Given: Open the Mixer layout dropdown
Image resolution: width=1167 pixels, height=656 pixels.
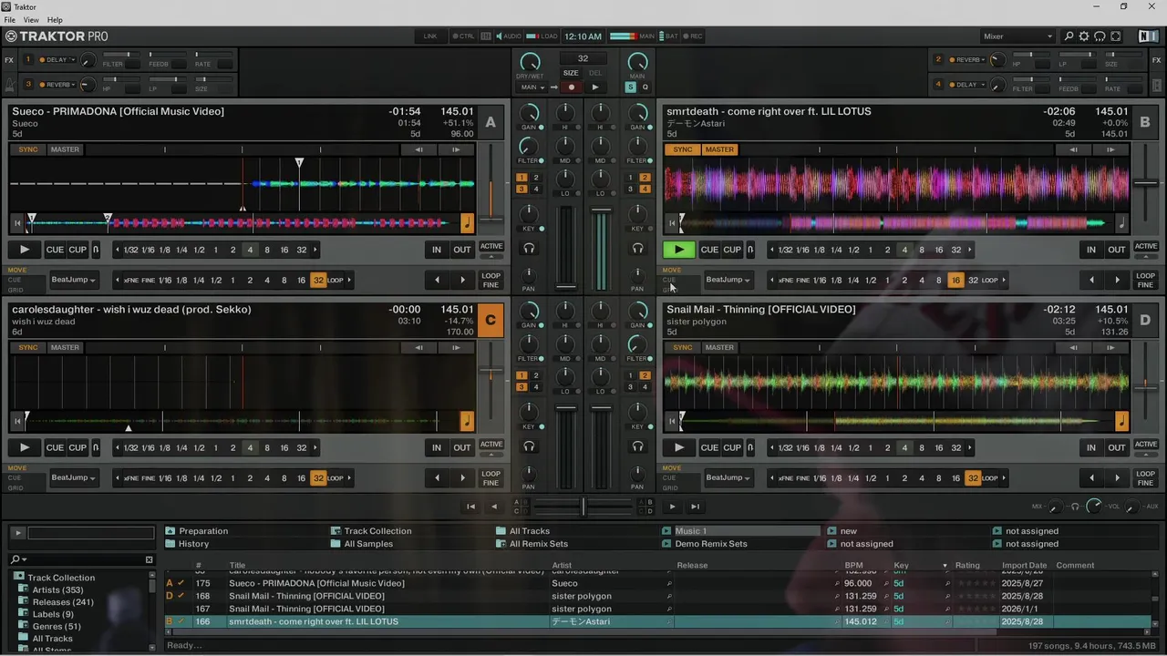Looking at the screenshot, I should (1017, 36).
